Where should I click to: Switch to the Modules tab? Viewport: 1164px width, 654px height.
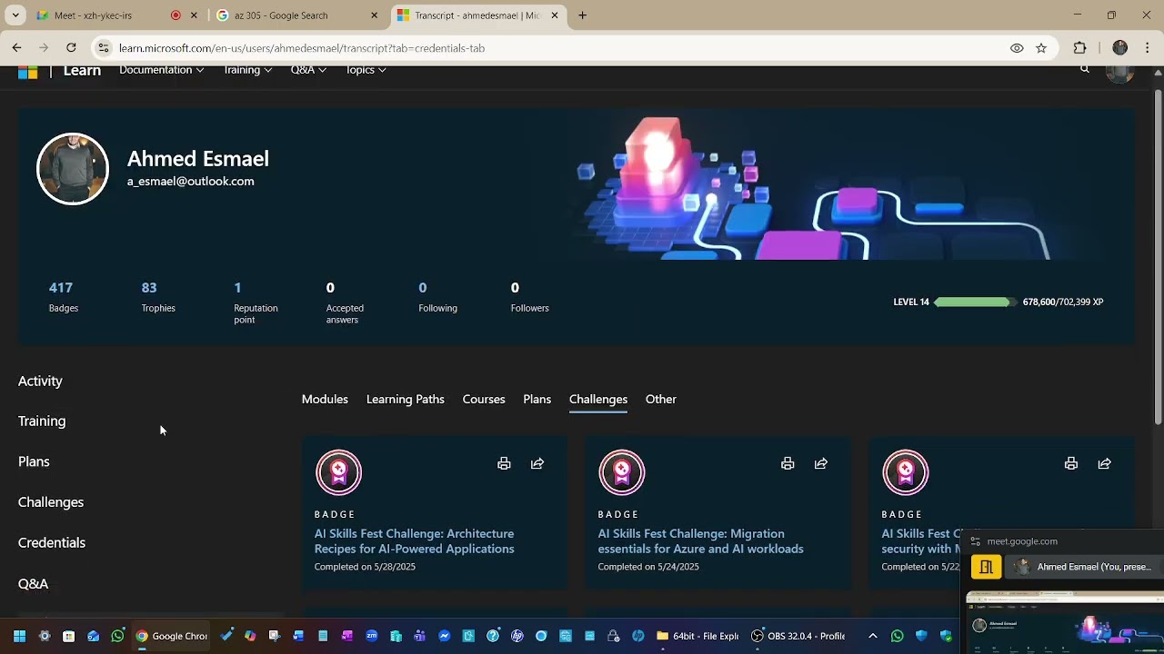point(325,399)
